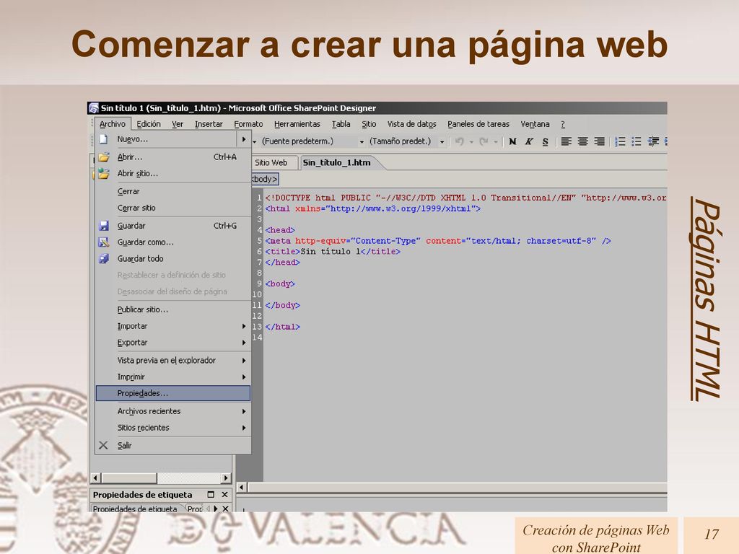Click the body tag selector
Image resolution: width=739 pixels, height=554 pixels.
click(x=265, y=179)
